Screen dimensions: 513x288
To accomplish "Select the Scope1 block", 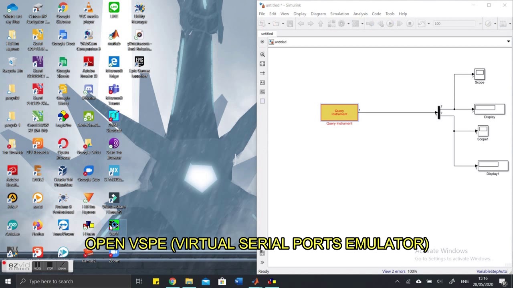I will coord(483,131).
